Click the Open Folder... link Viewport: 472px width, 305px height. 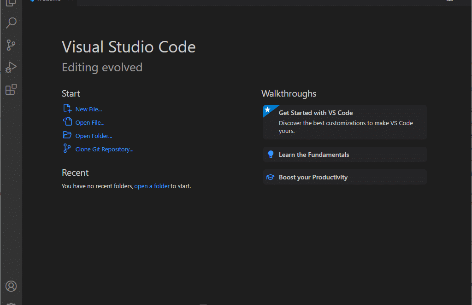tap(94, 136)
